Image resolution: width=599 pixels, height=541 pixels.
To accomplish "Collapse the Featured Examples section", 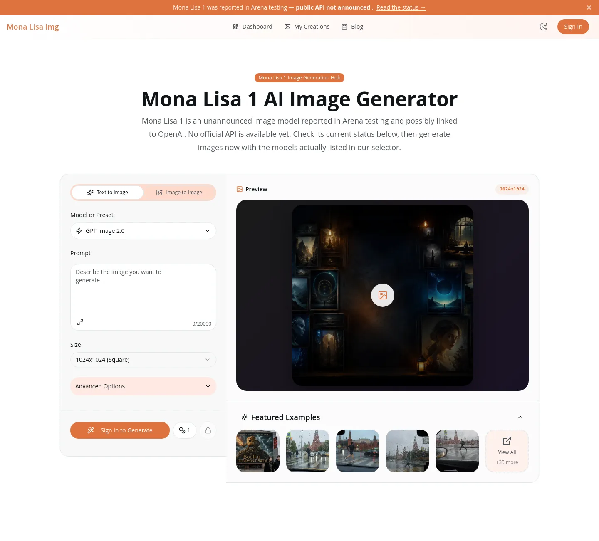I will tap(520, 417).
